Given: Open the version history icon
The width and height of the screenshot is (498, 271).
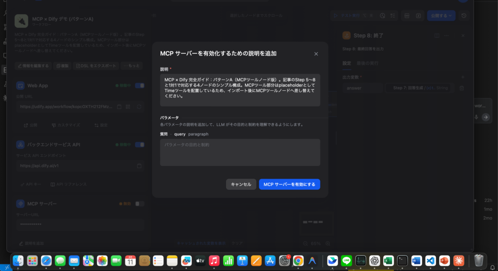Looking at the screenshot, I should (x=463, y=16).
